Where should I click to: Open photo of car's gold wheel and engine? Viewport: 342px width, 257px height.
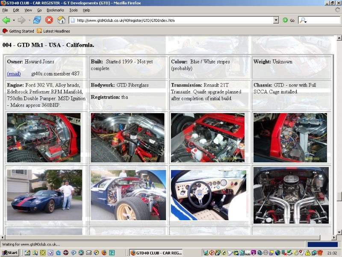(x=128, y=195)
